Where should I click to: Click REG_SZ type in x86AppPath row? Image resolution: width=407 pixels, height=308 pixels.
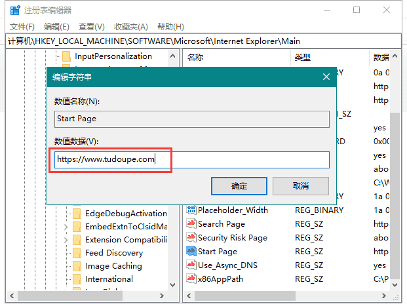coord(309,279)
